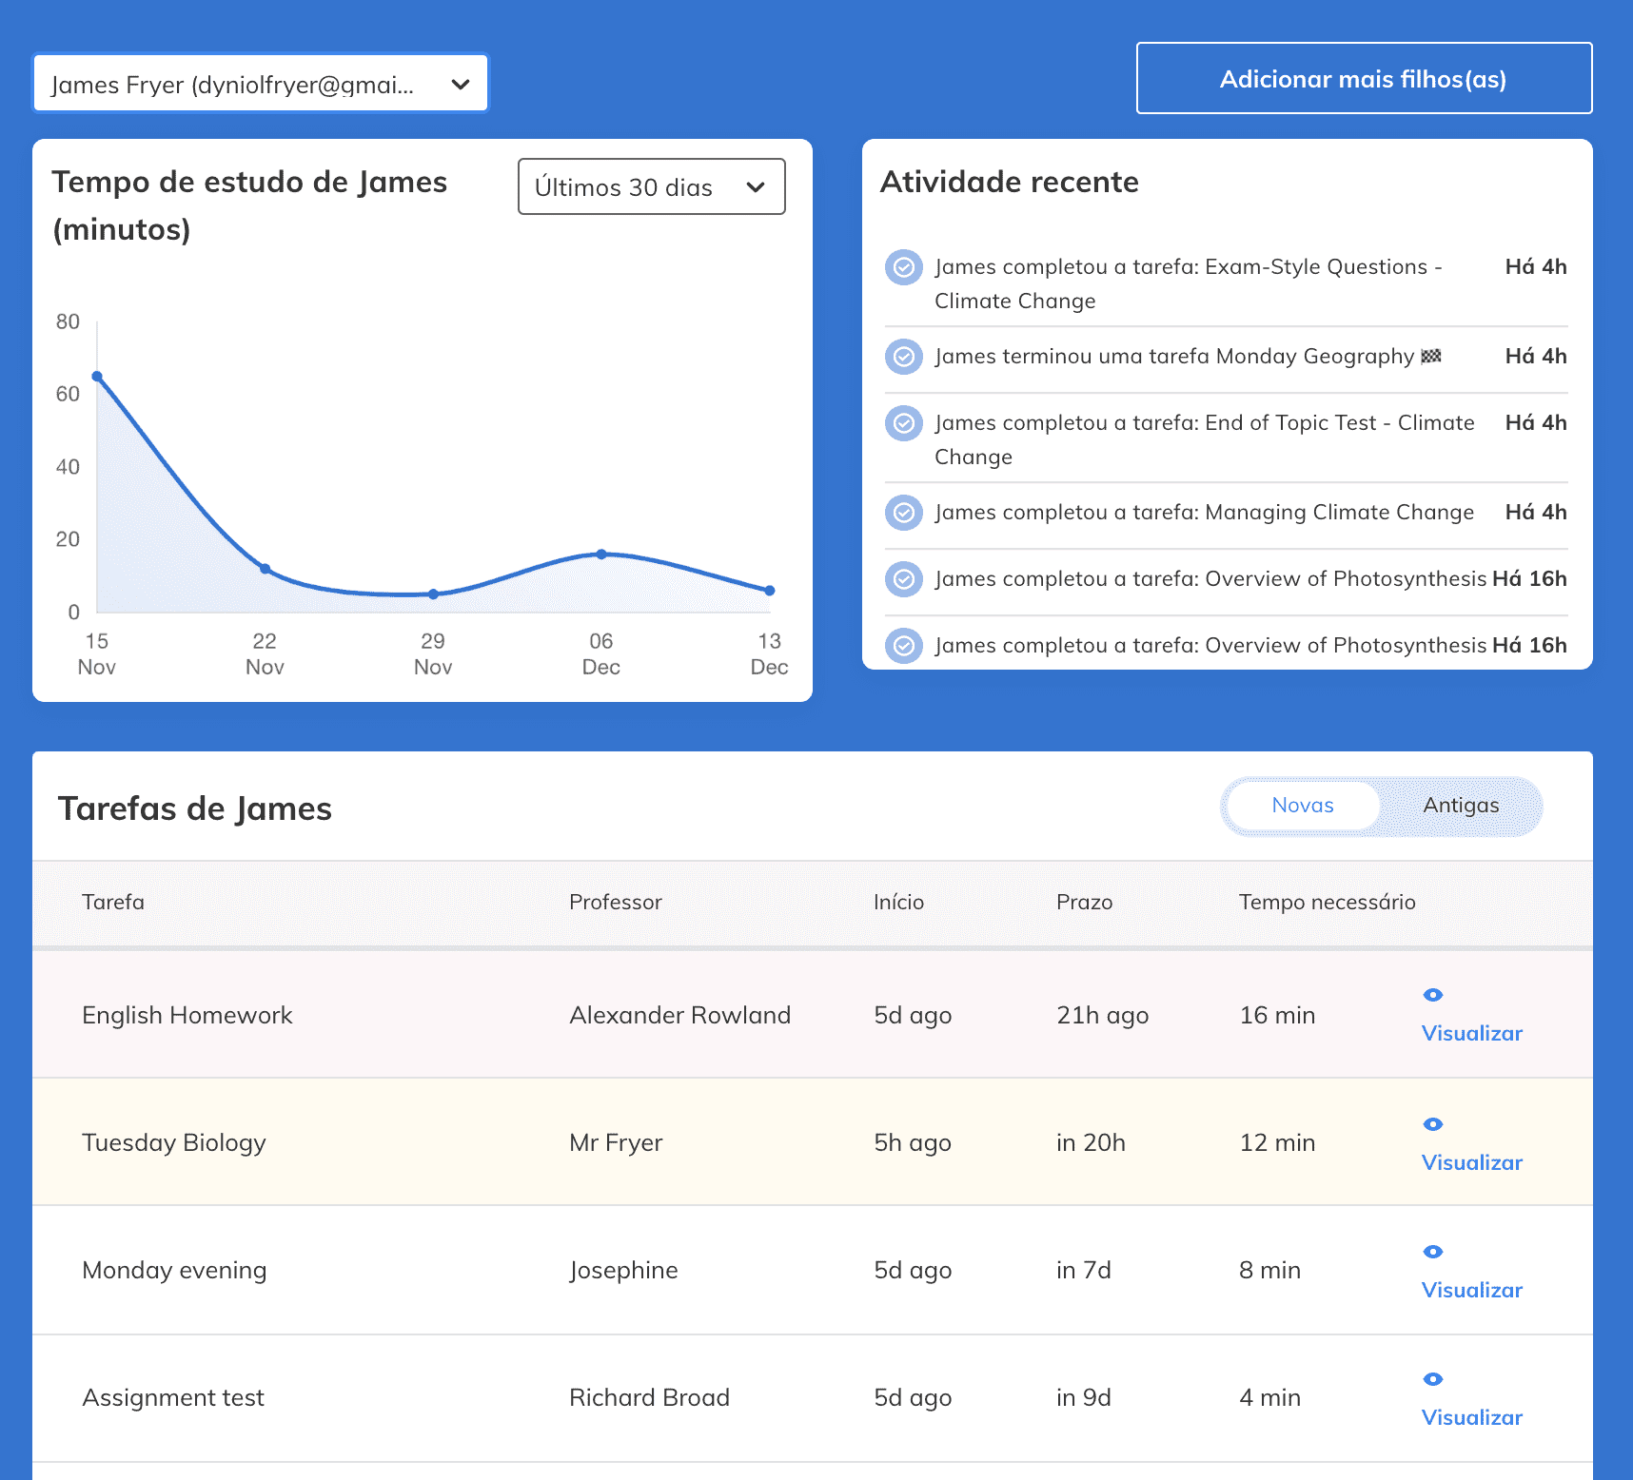The height and width of the screenshot is (1480, 1633).
Task: Click the Prazo column header
Action: 1084,902
